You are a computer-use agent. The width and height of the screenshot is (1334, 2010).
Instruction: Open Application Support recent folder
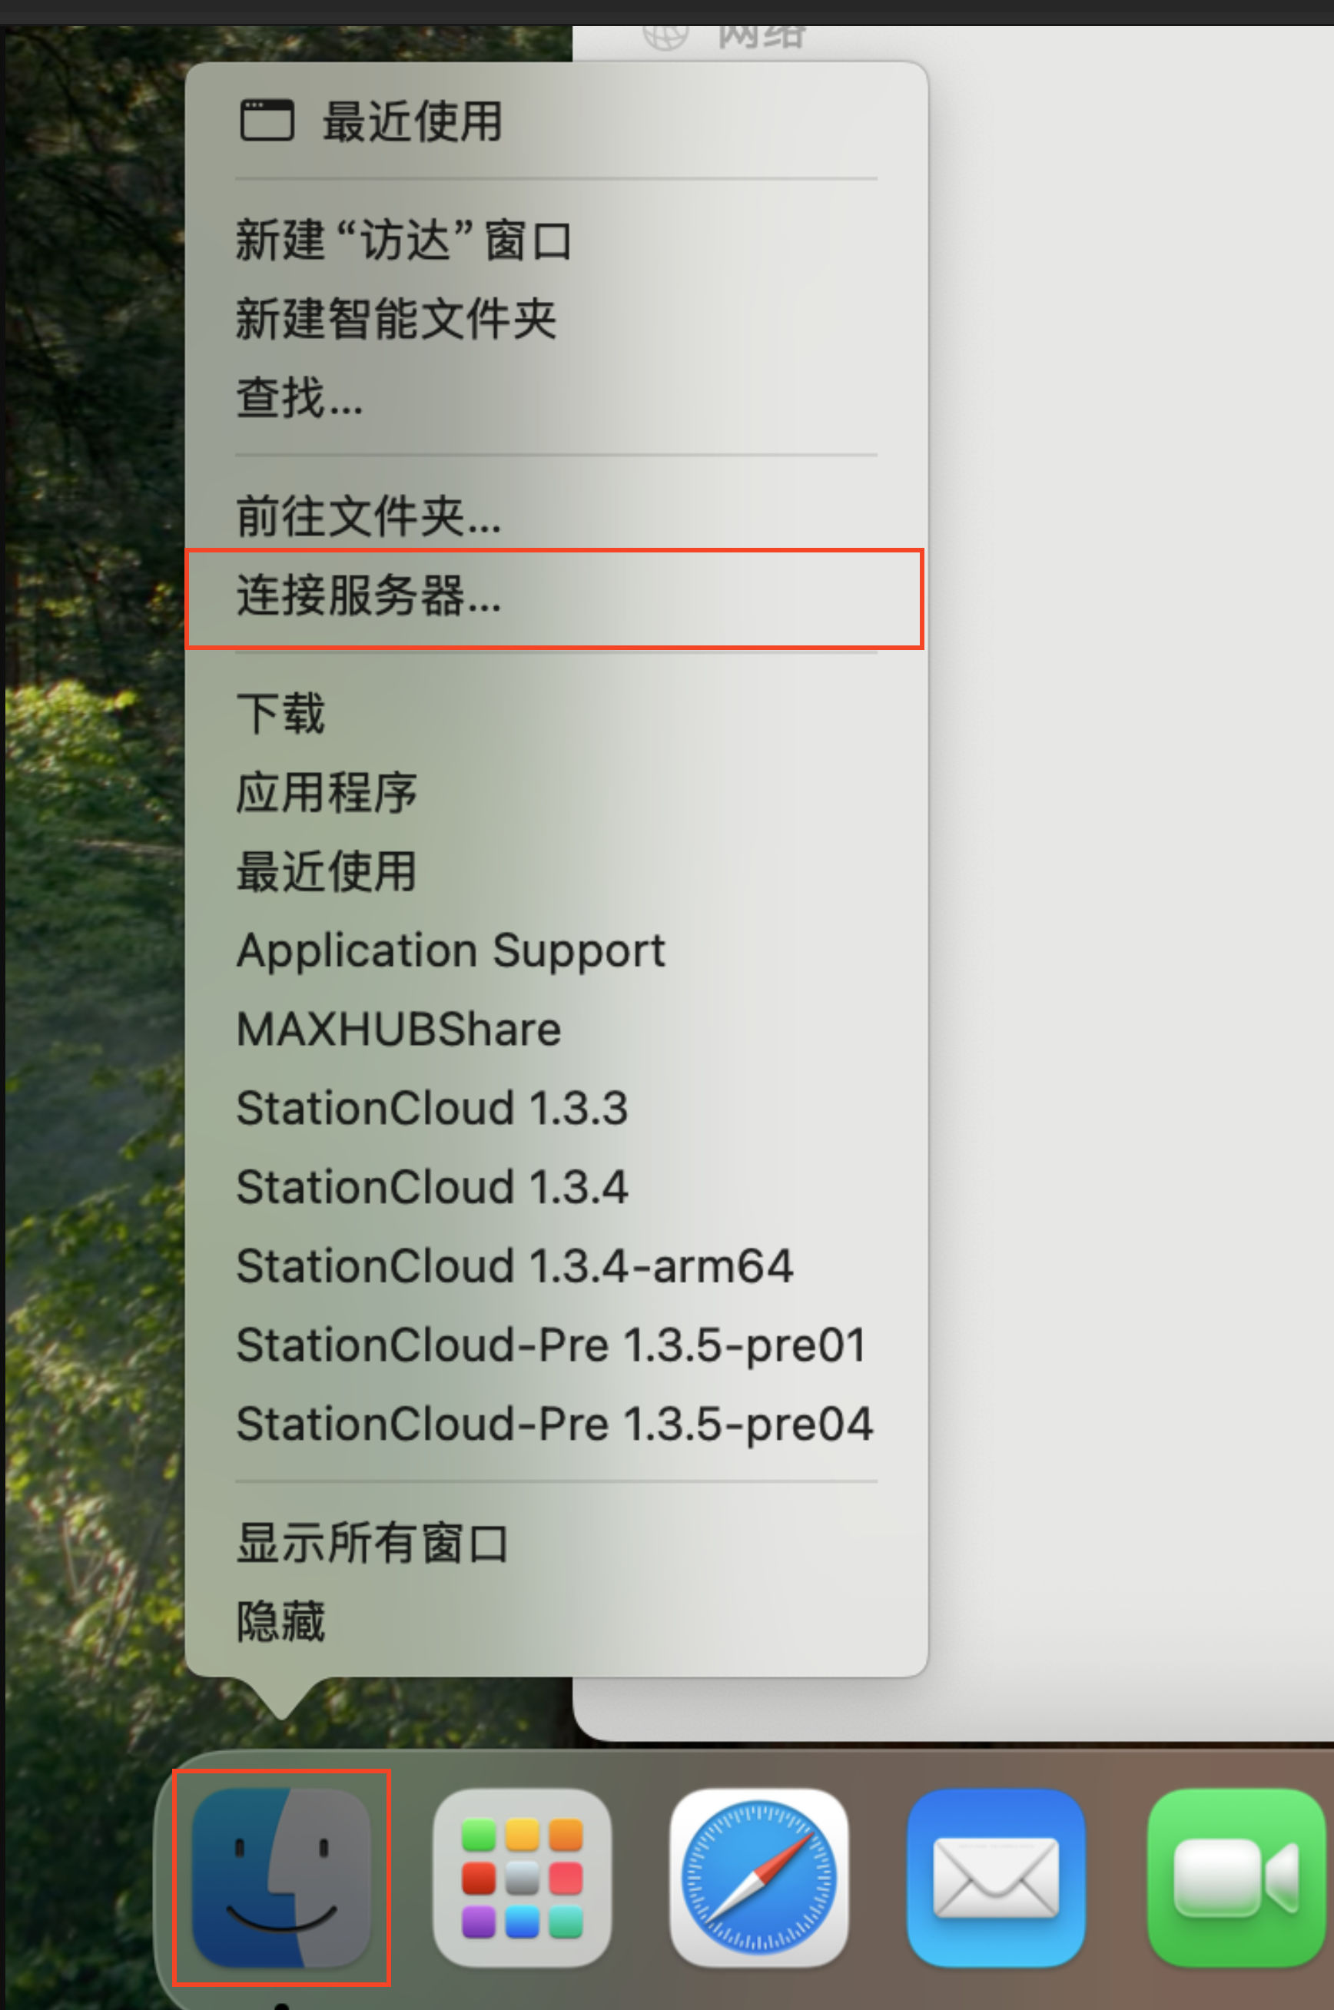pyautogui.click(x=451, y=950)
